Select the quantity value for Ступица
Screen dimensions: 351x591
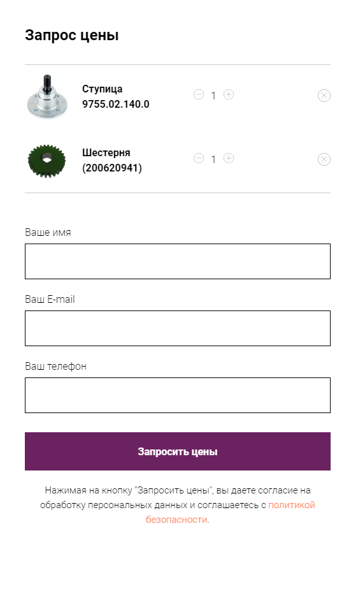[213, 96]
